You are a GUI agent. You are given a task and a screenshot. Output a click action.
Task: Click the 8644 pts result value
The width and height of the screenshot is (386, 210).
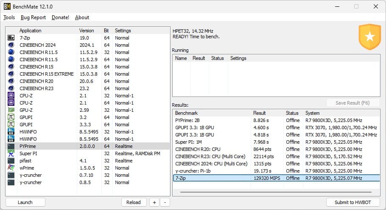click(262, 149)
